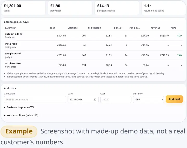This screenshot has height=148, width=187.
Task: Click the Cost amount input field
Action: (116, 100)
